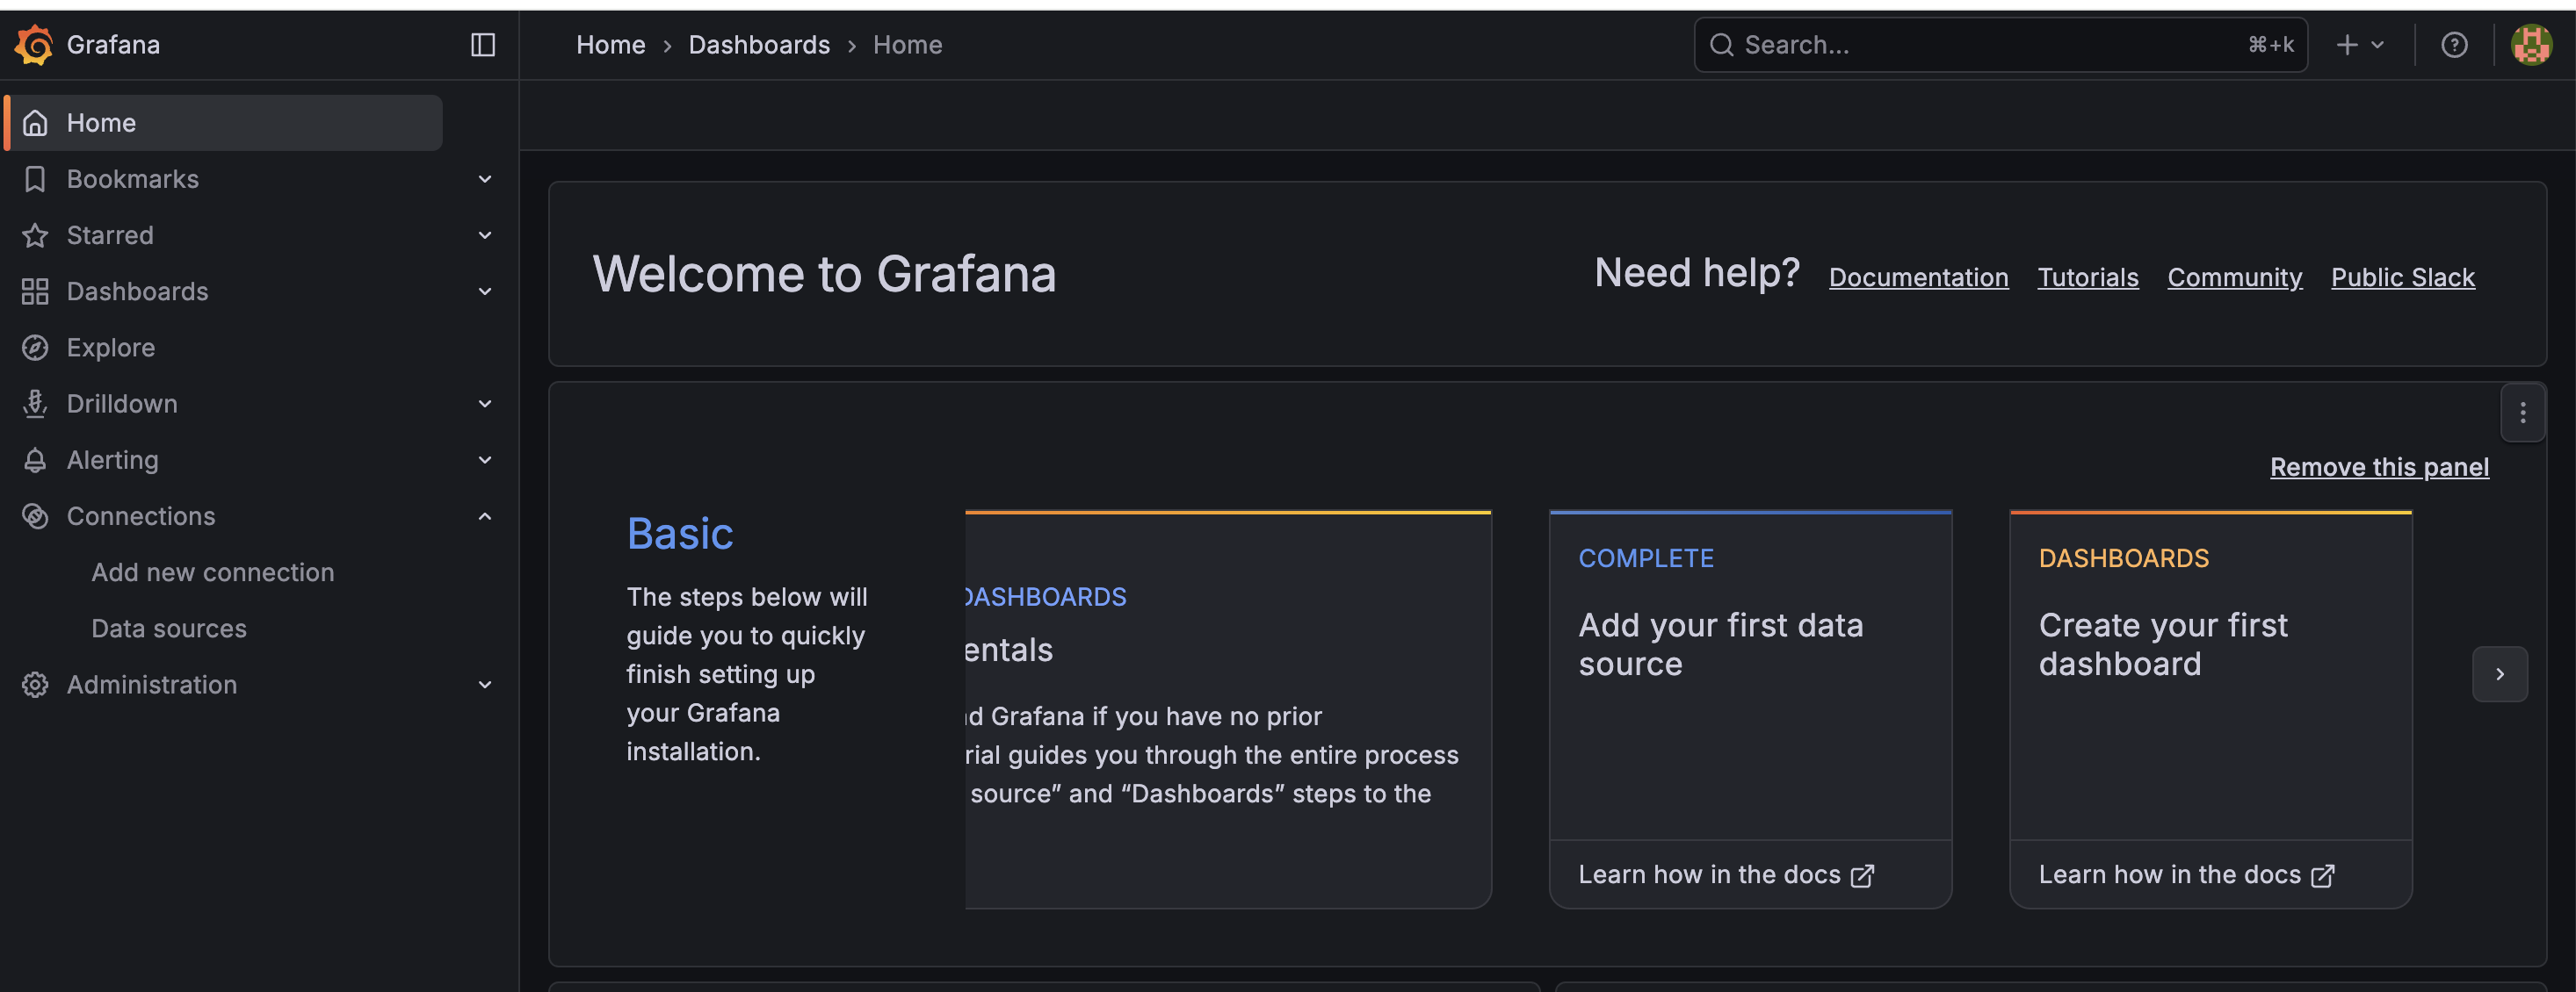
Task: Toggle the sidebar dock panel icon
Action: 483,45
